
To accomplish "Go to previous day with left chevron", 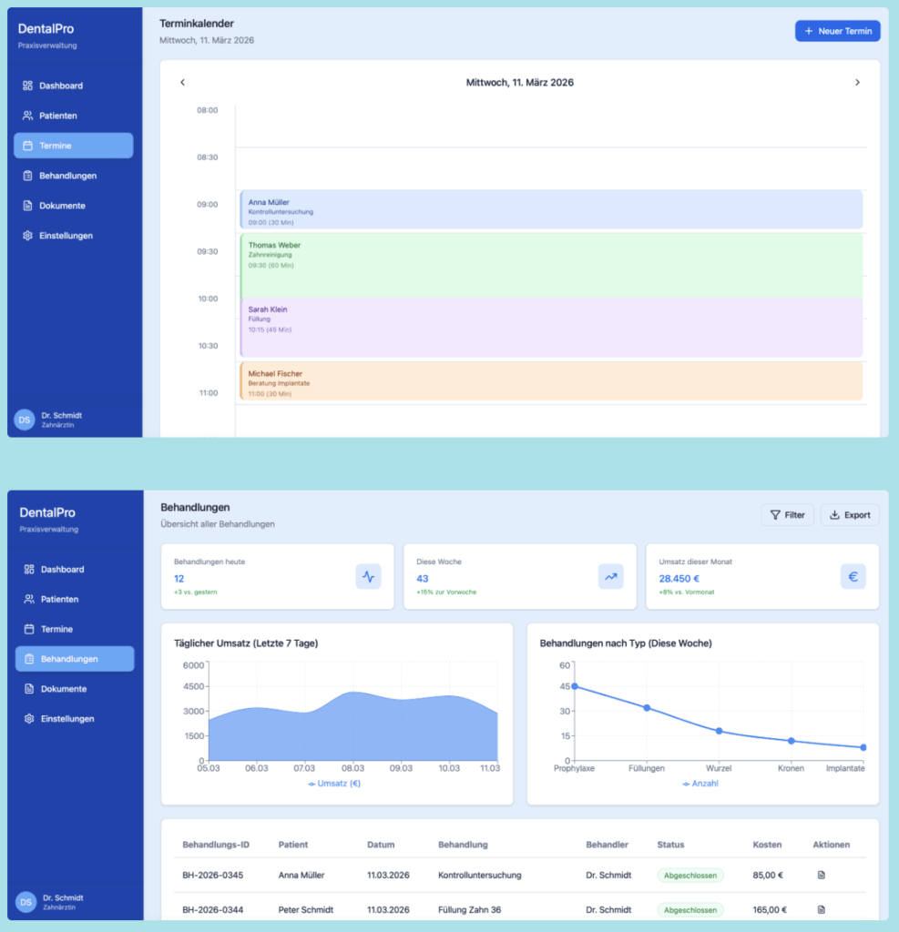I will click(182, 83).
